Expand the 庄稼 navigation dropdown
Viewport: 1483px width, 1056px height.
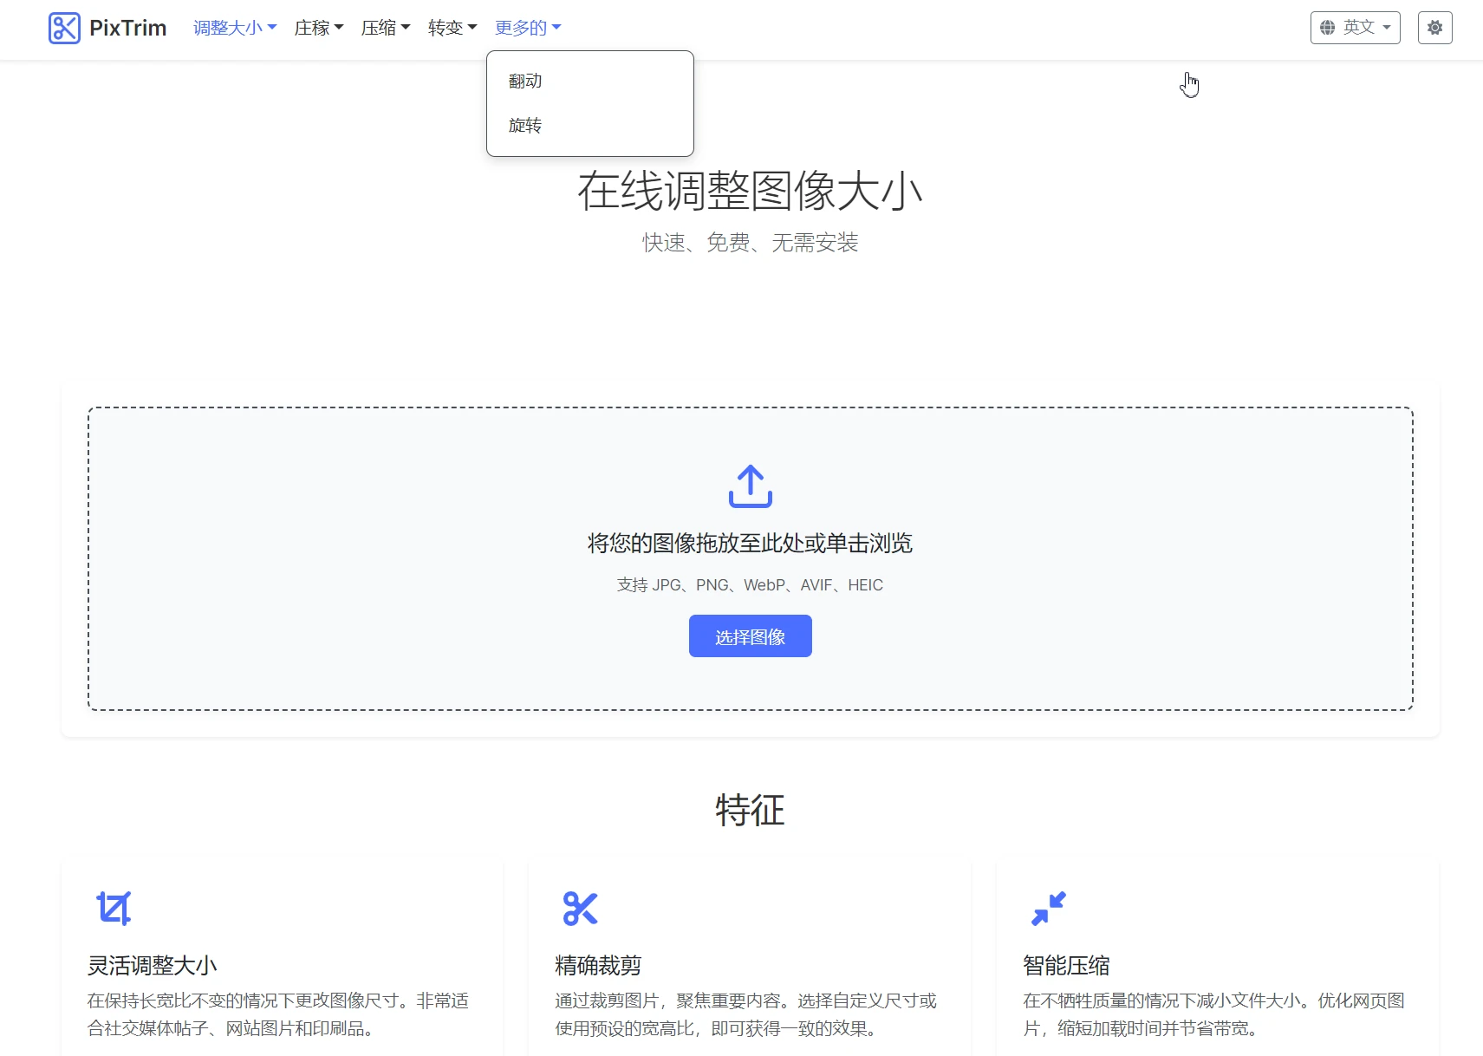[319, 28]
